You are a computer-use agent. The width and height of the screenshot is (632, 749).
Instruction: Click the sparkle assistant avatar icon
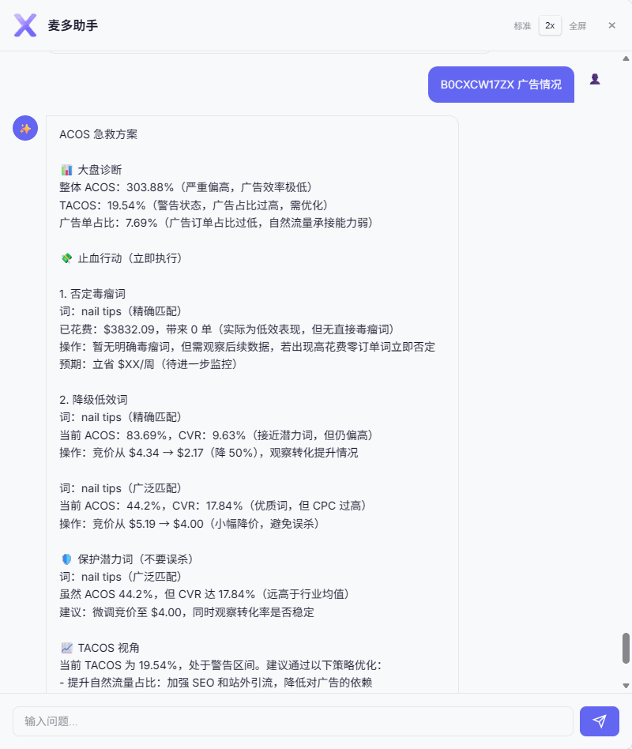25,127
